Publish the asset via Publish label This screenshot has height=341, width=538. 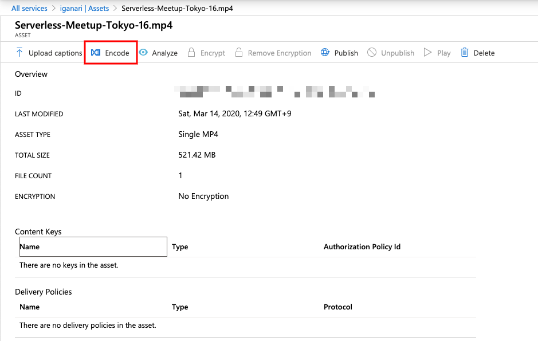point(346,53)
